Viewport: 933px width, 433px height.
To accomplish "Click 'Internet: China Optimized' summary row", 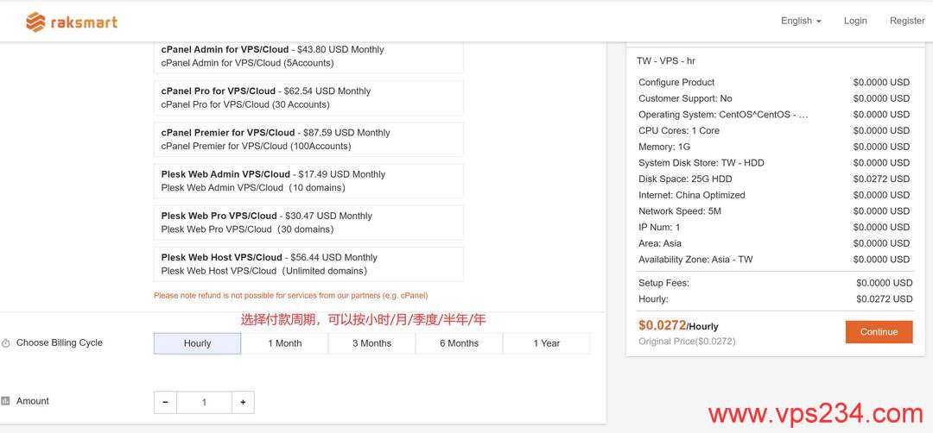I will point(774,195).
